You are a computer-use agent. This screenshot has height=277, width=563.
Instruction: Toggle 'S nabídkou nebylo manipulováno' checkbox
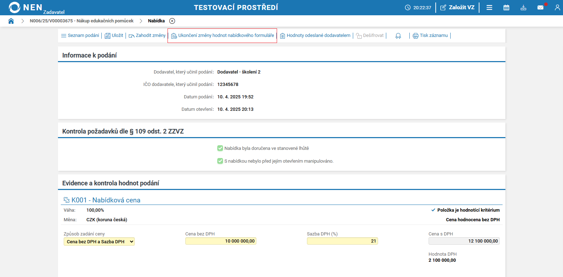tap(220, 161)
